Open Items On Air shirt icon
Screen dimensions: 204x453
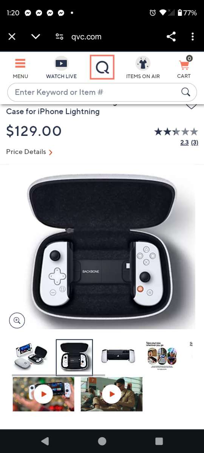coord(143,63)
